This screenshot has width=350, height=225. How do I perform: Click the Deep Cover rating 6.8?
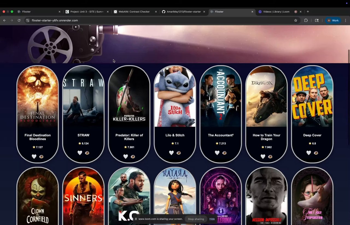tap(312, 143)
